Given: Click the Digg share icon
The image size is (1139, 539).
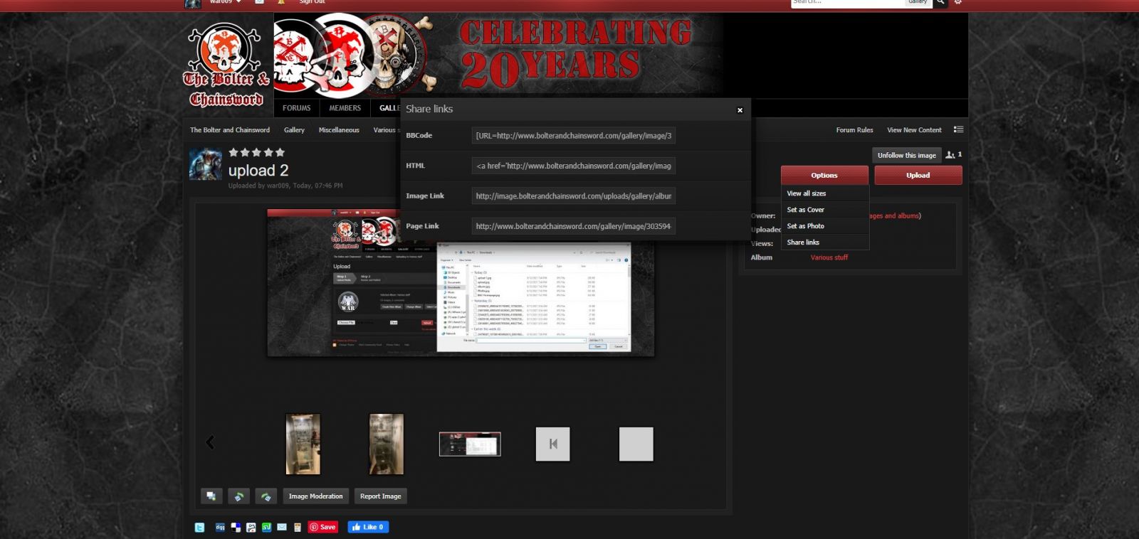Looking at the screenshot, I should [220, 528].
